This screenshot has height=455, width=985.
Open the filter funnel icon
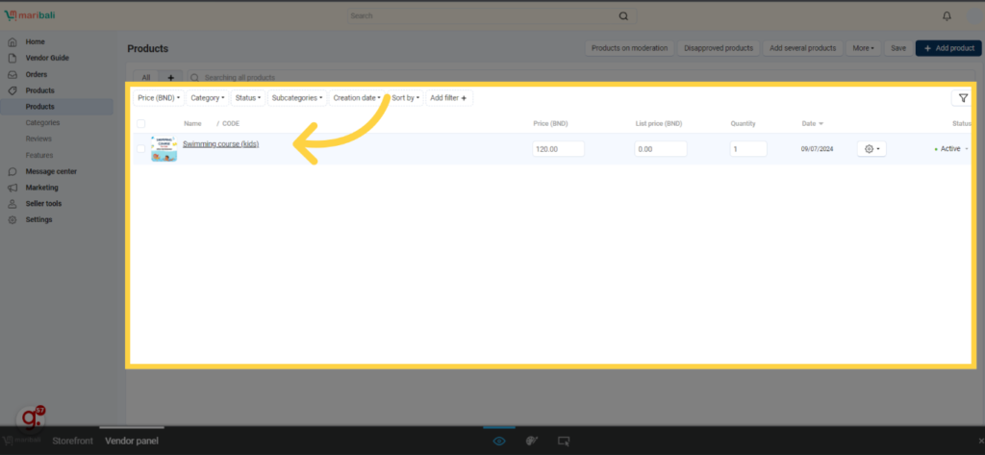962,98
